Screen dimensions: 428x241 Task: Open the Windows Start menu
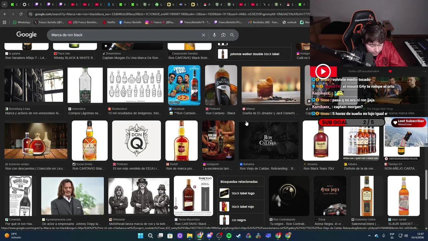(x=140, y=236)
